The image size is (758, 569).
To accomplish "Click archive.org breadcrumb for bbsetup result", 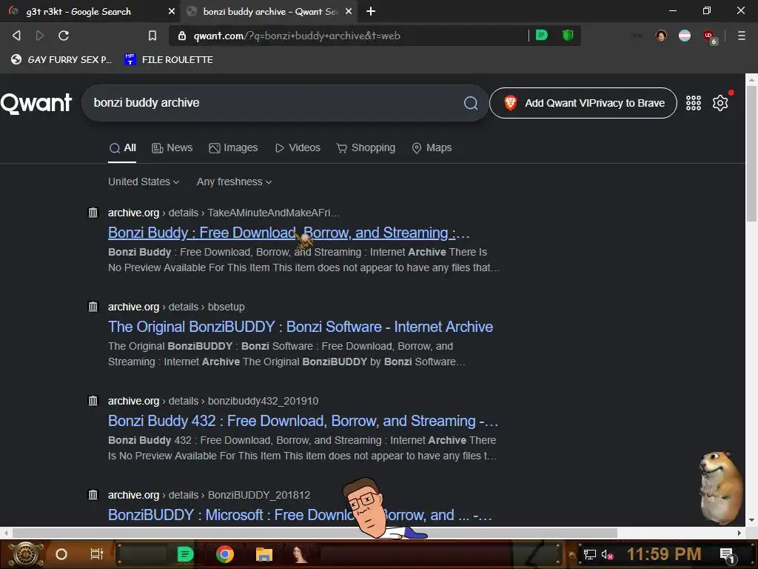I will click(x=133, y=307).
